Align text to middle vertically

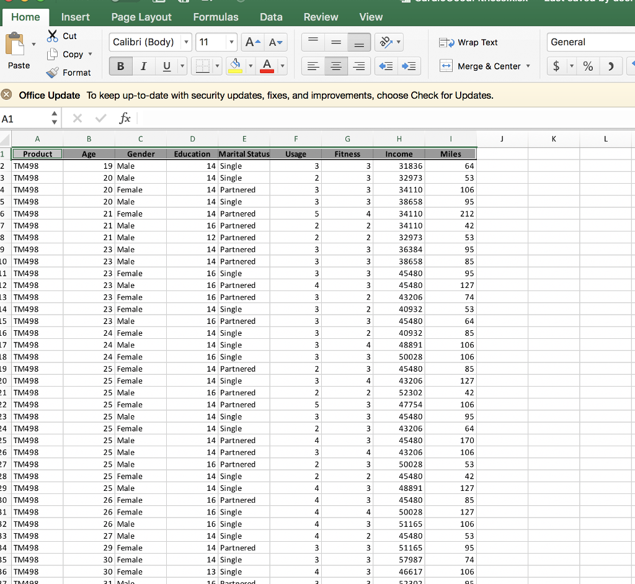pyautogui.click(x=336, y=42)
